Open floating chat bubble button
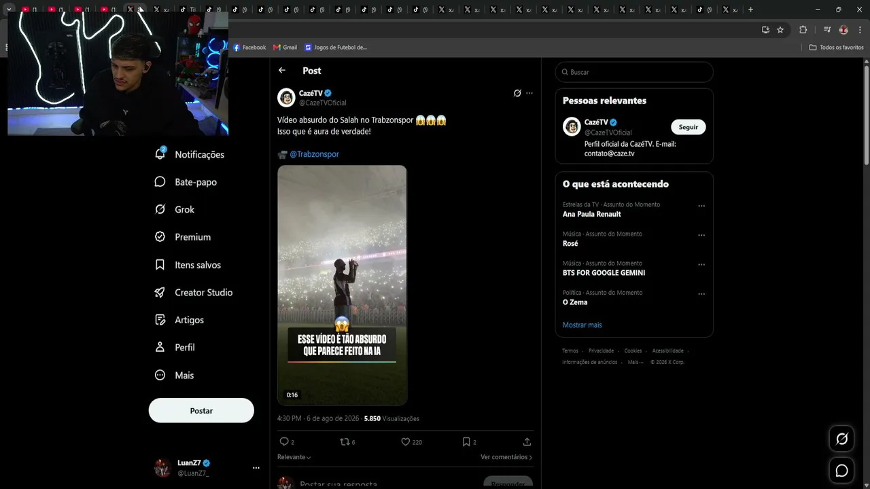This screenshot has width=870, height=489. pos(841,471)
